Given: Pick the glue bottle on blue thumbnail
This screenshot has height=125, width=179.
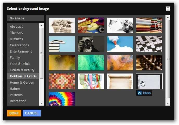Looking at the screenshot, I should tap(120, 44).
